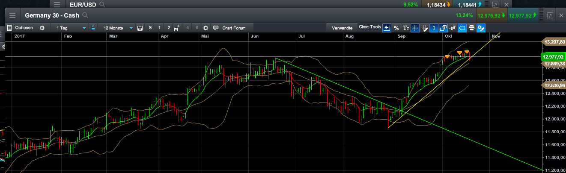
Task: Click the Verwandte button
Action: [342, 28]
